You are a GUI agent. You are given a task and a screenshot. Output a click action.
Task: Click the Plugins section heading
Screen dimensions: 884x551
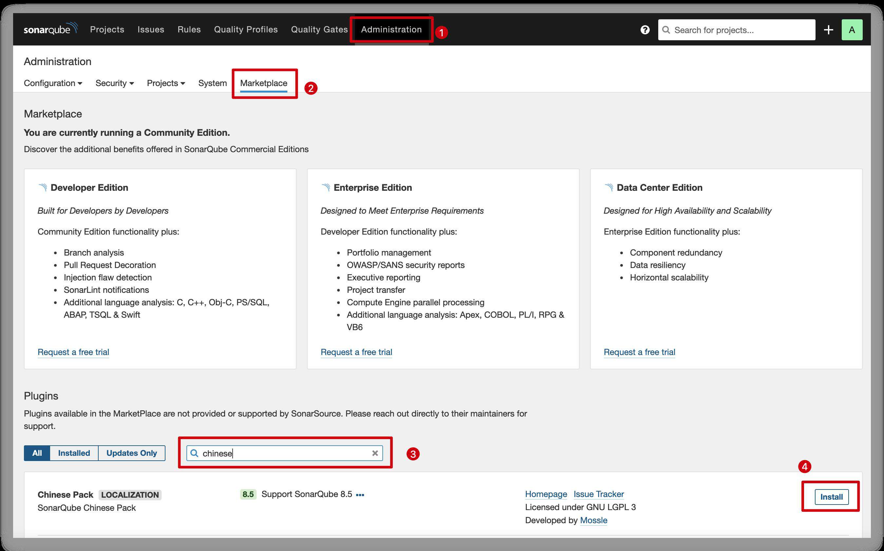pyautogui.click(x=41, y=396)
